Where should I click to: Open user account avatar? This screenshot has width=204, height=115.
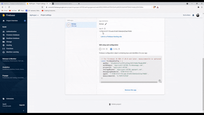(198, 15)
